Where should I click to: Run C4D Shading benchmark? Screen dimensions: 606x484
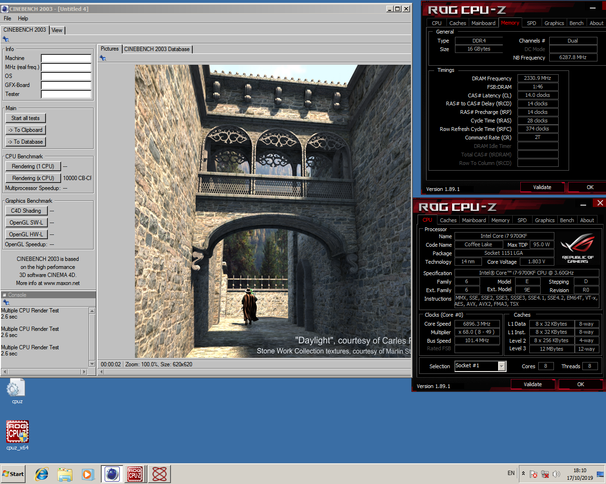[x=26, y=211]
